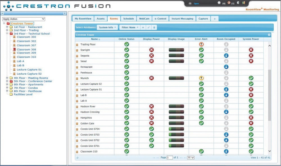Image resolution: width=281 pixels, height=166 pixels.
Task: Switch to the My RoomView tab
Action: click(83, 19)
